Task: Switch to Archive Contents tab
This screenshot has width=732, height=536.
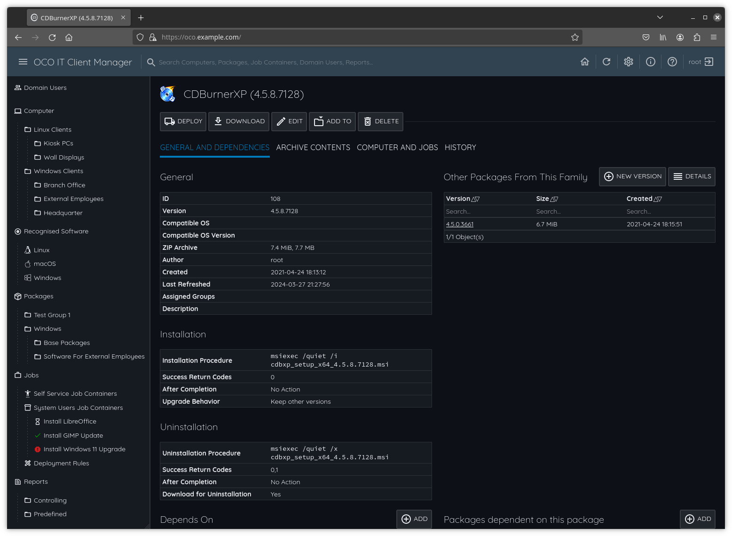Action: tap(313, 147)
